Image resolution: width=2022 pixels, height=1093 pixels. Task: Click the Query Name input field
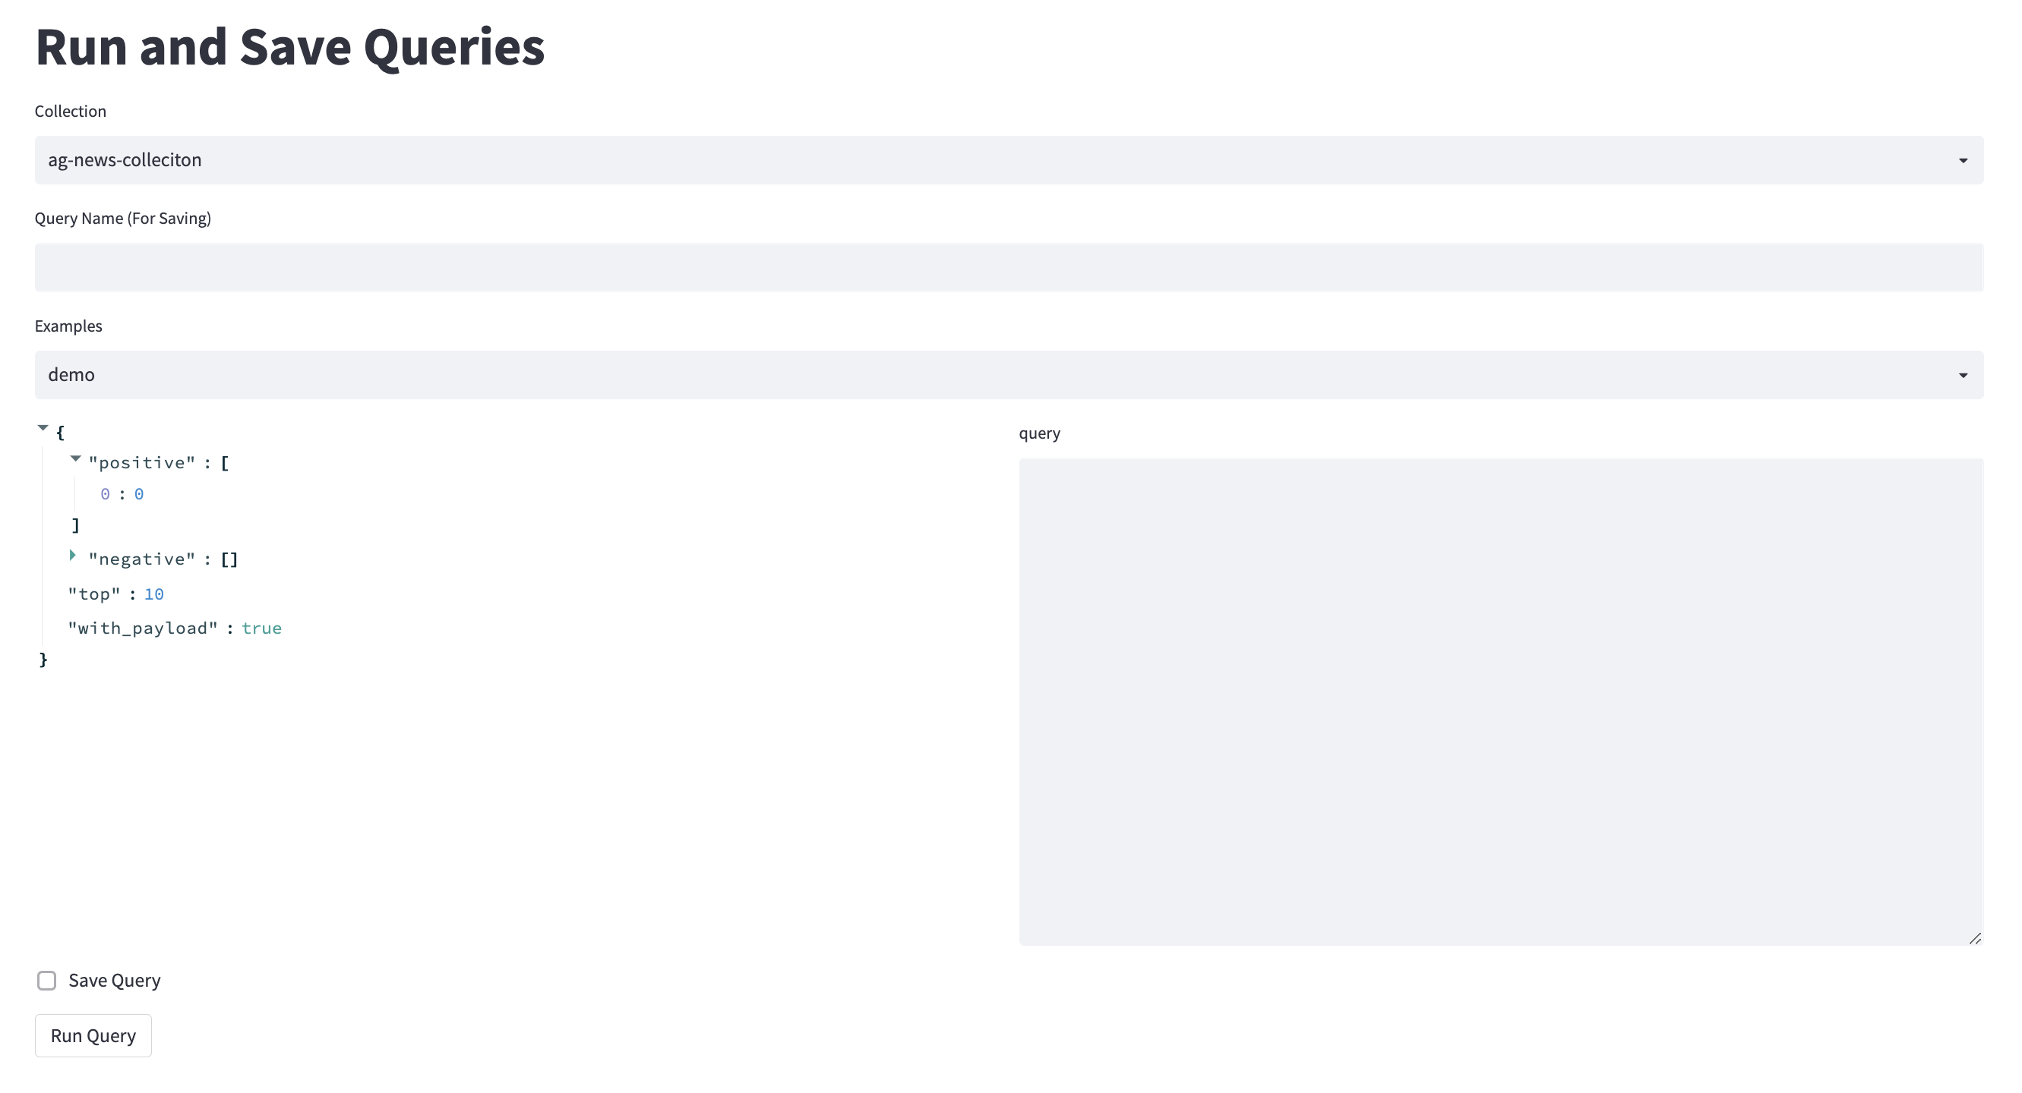[1009, 268]
